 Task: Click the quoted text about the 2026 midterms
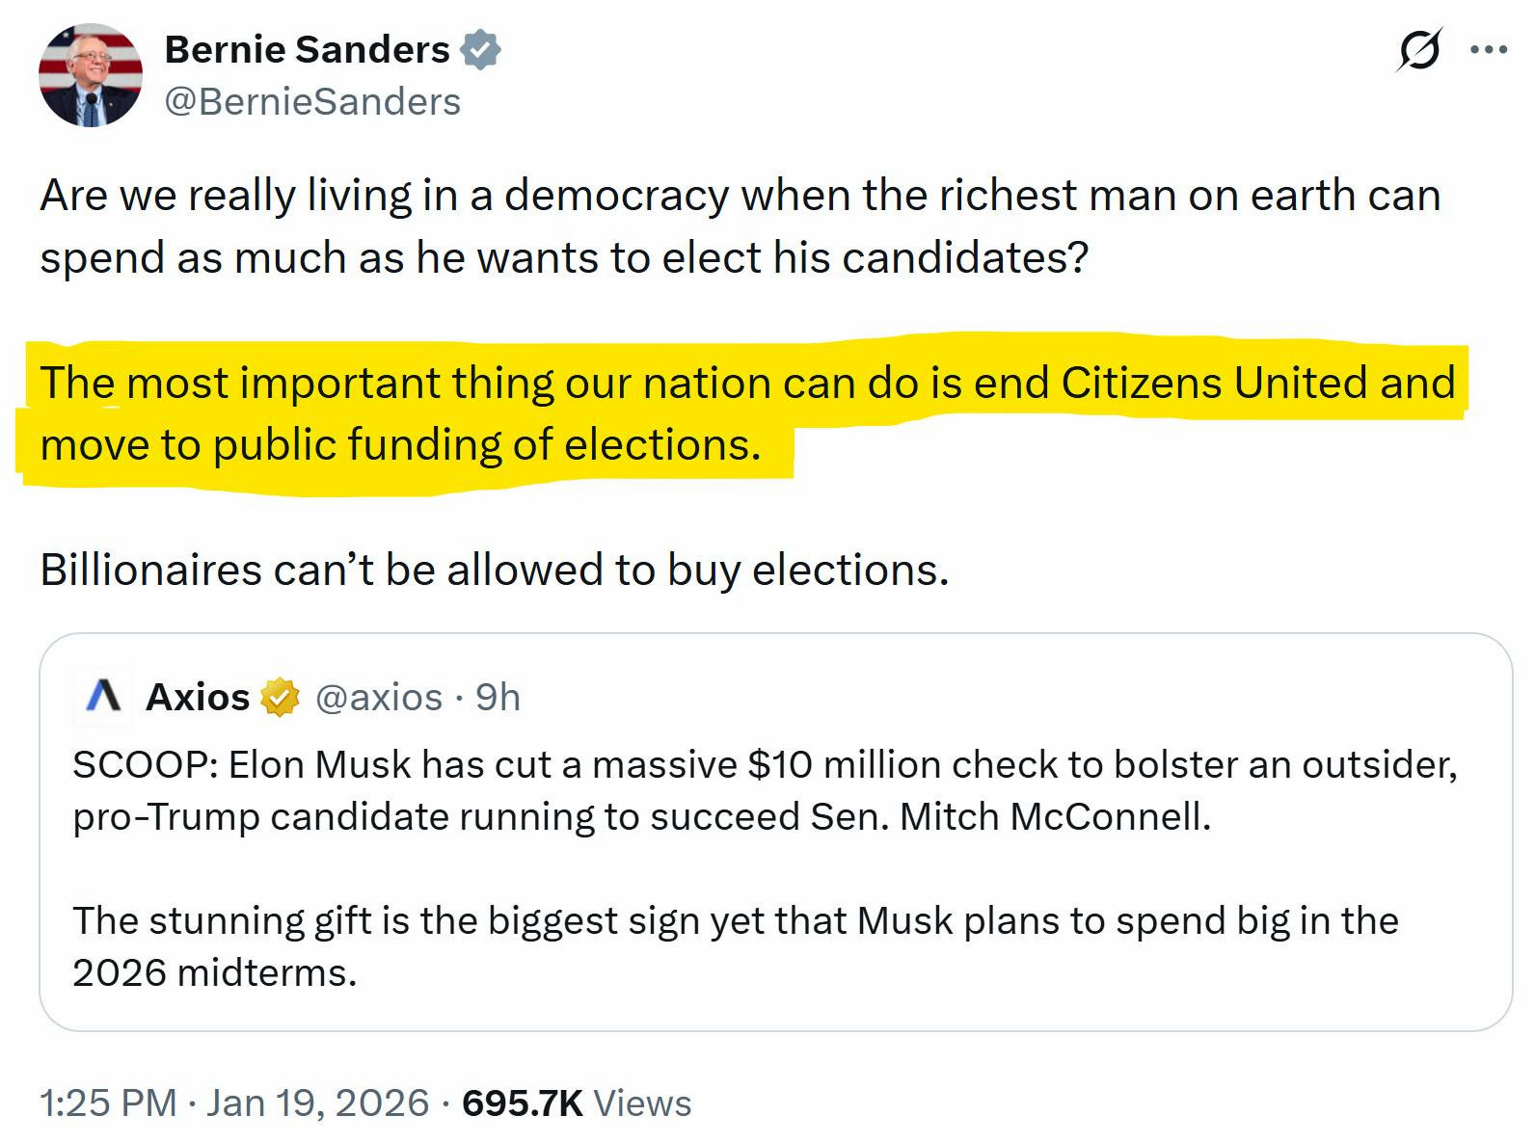tap(735, 946)
